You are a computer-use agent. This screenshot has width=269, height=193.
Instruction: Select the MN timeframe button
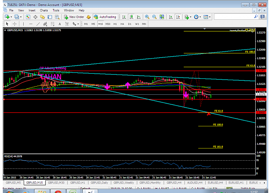pos(144,24)
